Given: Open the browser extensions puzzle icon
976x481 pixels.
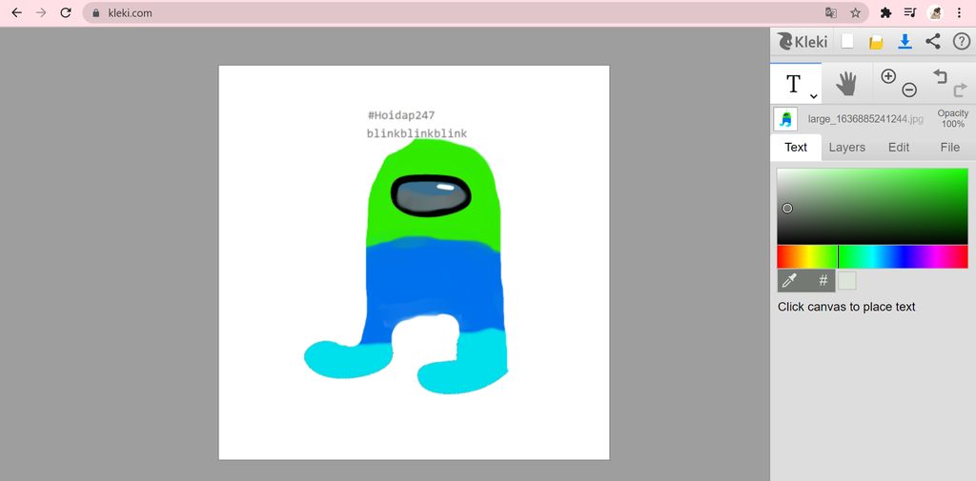Looking at the screenshot, I should coord(886,12).
